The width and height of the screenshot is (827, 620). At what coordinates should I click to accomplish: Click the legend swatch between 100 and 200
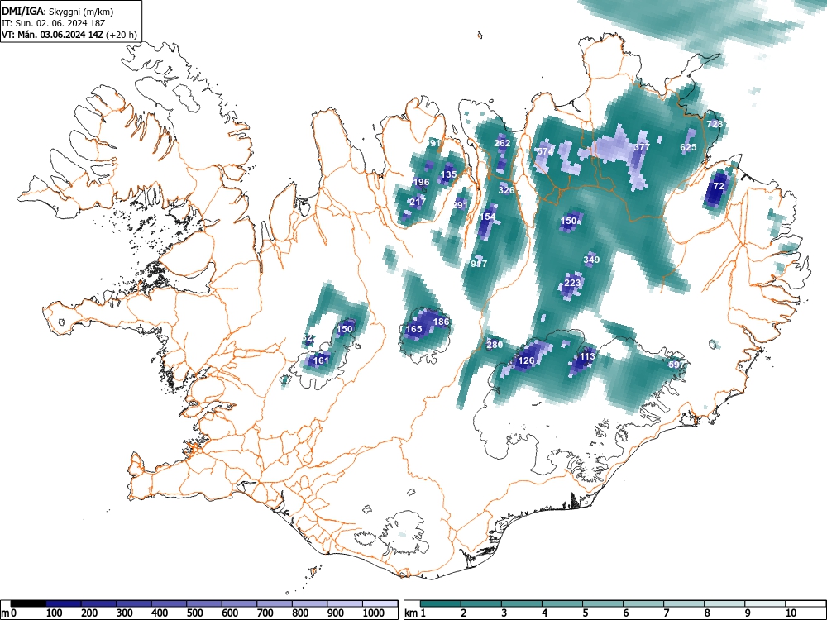click(x=64, y=603)
